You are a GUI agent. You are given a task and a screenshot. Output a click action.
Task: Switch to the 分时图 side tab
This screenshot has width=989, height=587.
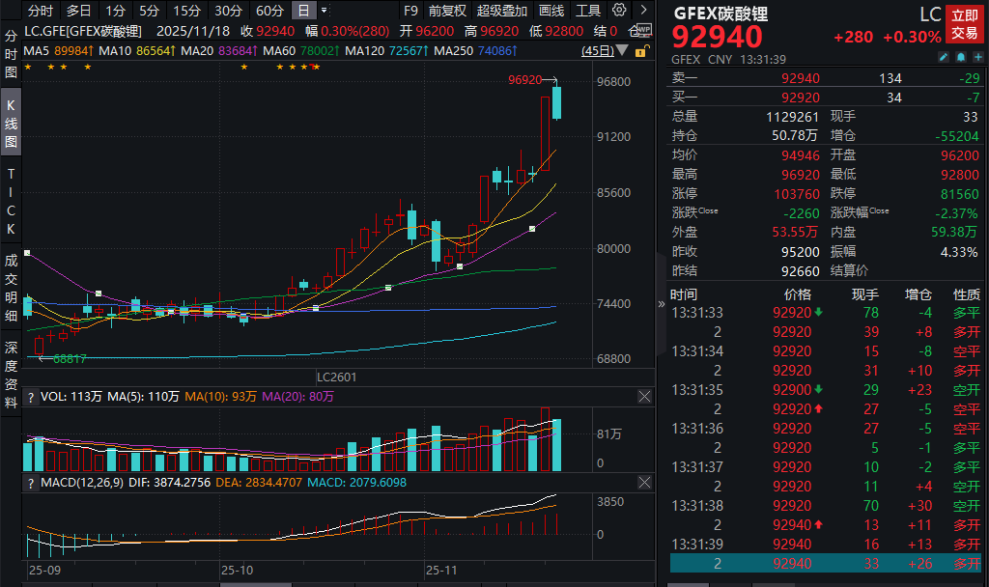pyautogui.click(x=11, y=53)
